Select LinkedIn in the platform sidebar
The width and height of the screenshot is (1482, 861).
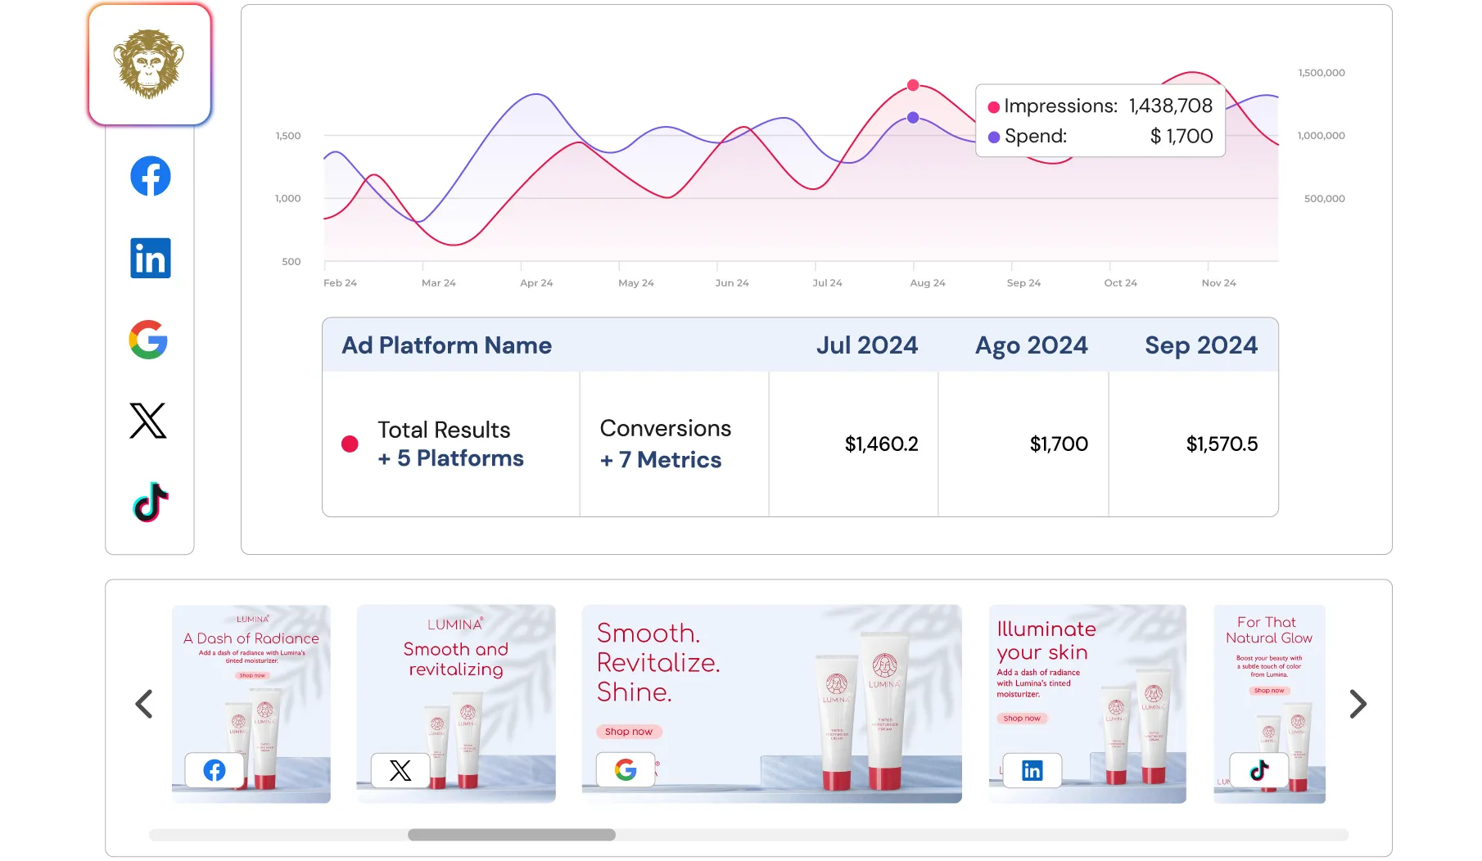151,258
